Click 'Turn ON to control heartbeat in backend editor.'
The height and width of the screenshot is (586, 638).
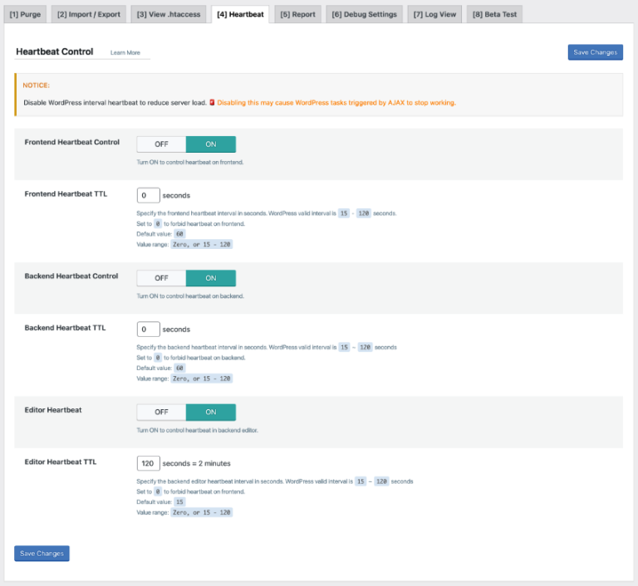(x=198, y=430)
